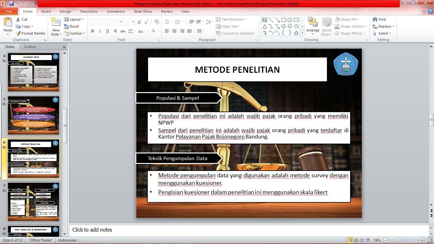Switch to the Insert ribbon tab
This screenshot has height=244, width=434.
[x=46, y=11]
